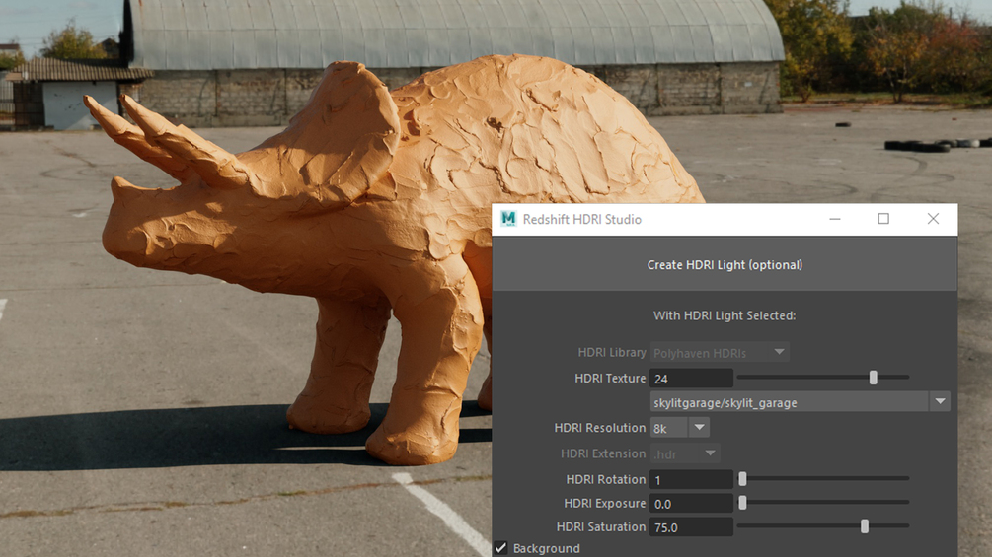Toggle the Background checkbox
The height and width of the screenshot is (557, 992).
(x=501, y=548)
